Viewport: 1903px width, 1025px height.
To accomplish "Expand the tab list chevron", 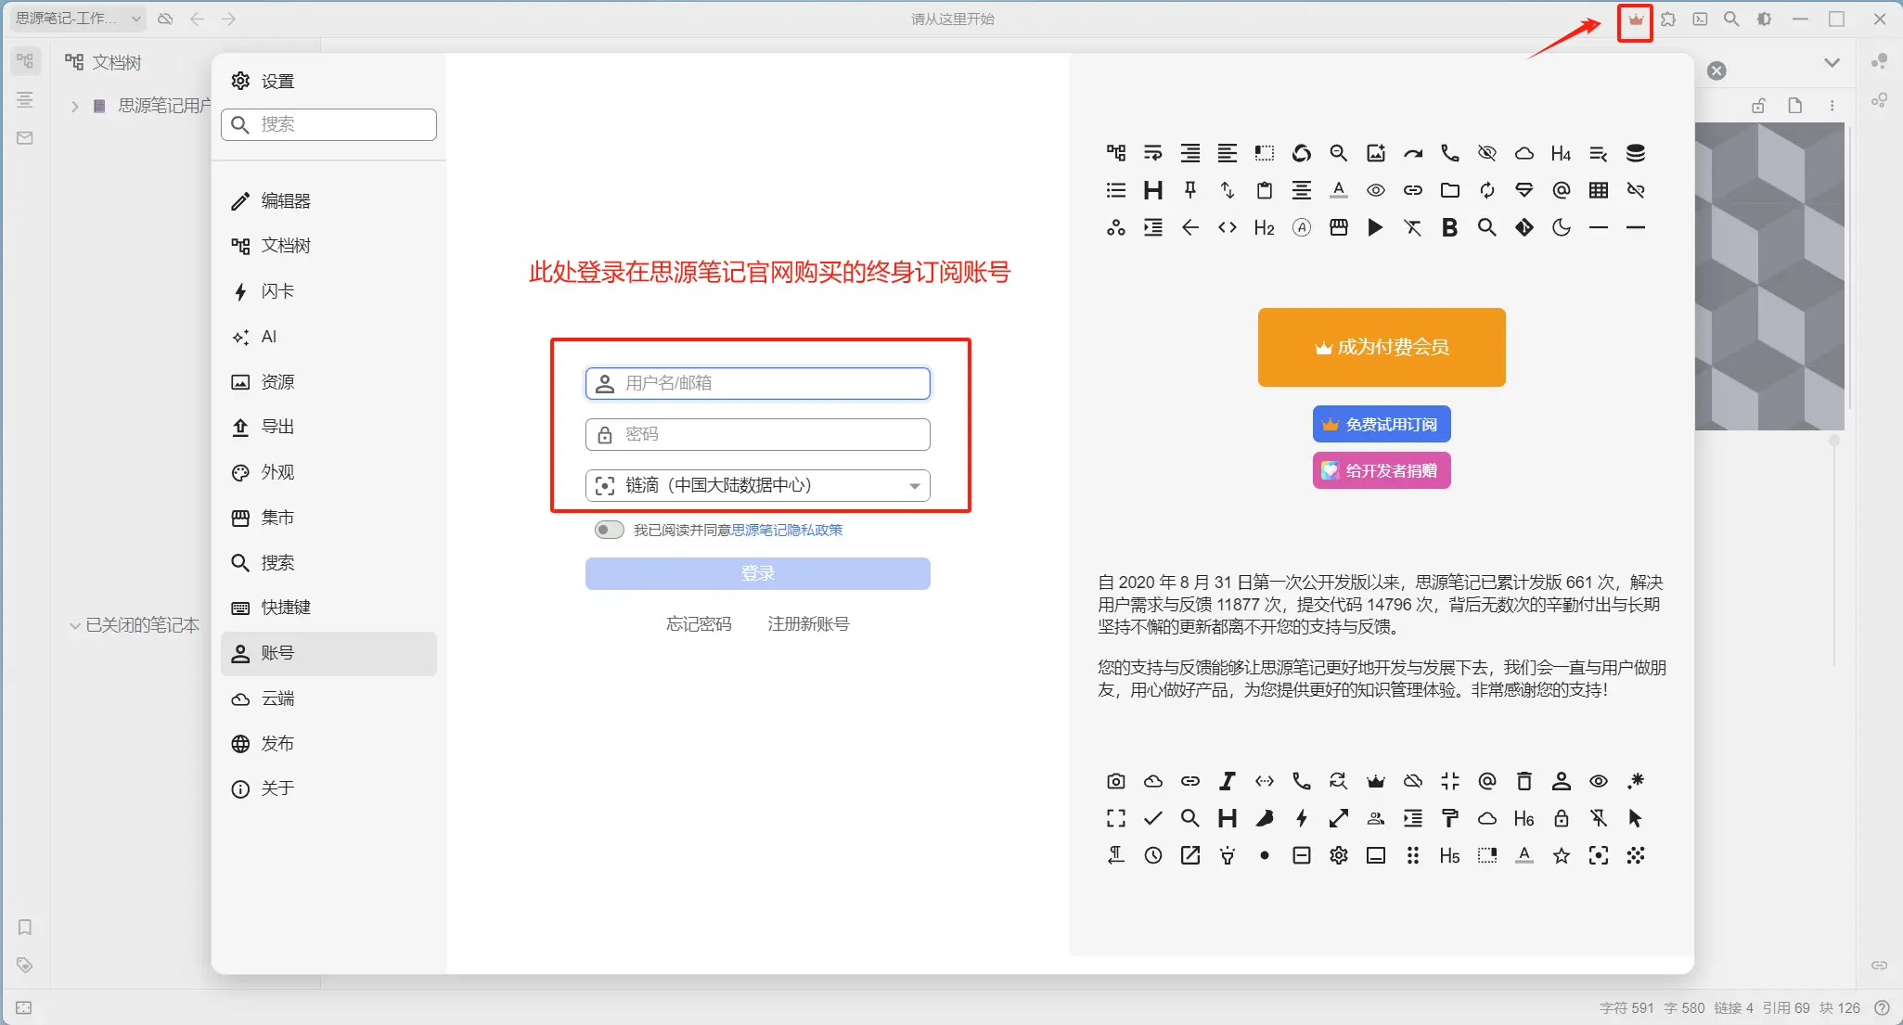I will [1832, 62].
